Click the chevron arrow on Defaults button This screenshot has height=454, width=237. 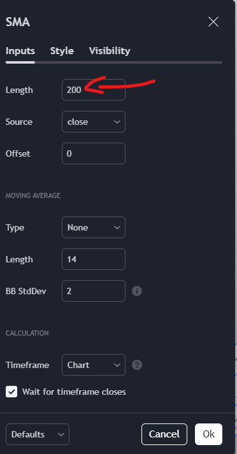(61, 434)
